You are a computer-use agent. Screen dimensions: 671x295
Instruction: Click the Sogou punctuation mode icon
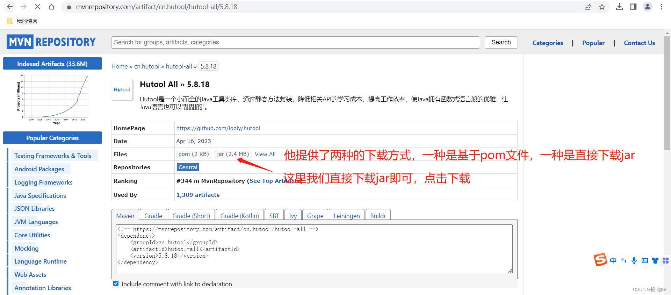(624, 260)
